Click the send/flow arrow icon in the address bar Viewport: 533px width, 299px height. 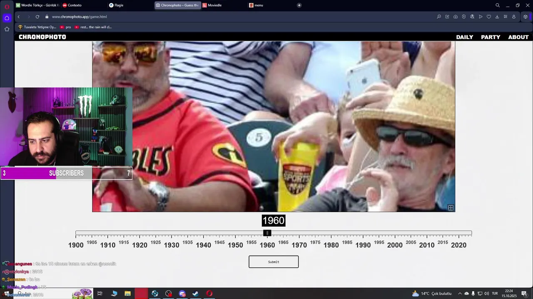click(481, 17)
